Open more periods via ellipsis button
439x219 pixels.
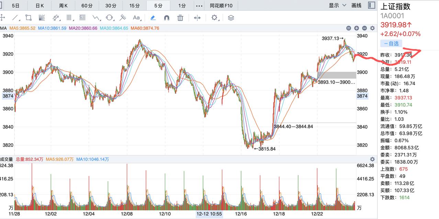[x=199, y=5]
